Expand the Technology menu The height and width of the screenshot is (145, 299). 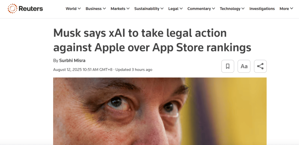pos(232,9)
